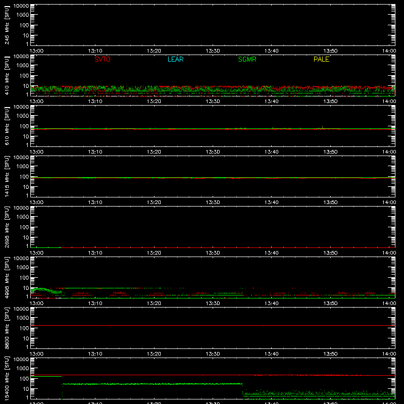
Task: Click 14:00 time label under 2695 MHz panel
Action: [x=389, y=253]
